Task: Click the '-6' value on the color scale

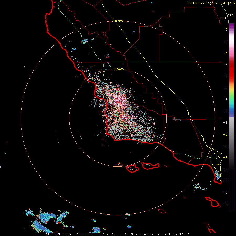Action: pos(225,181)
